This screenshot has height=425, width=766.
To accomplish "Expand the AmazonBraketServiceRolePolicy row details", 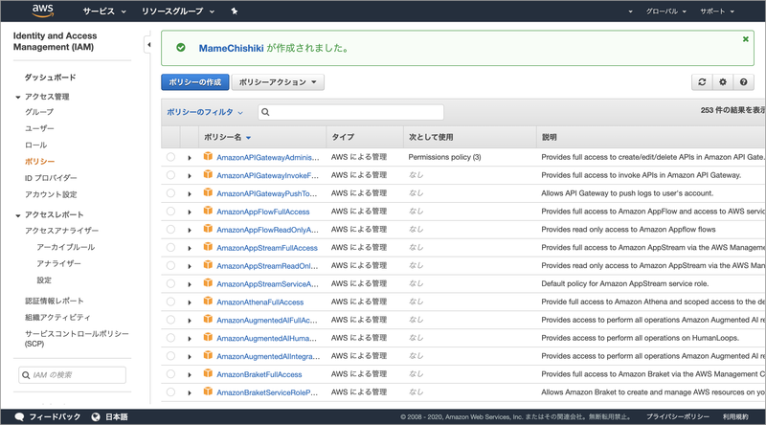I will point(190,392).
